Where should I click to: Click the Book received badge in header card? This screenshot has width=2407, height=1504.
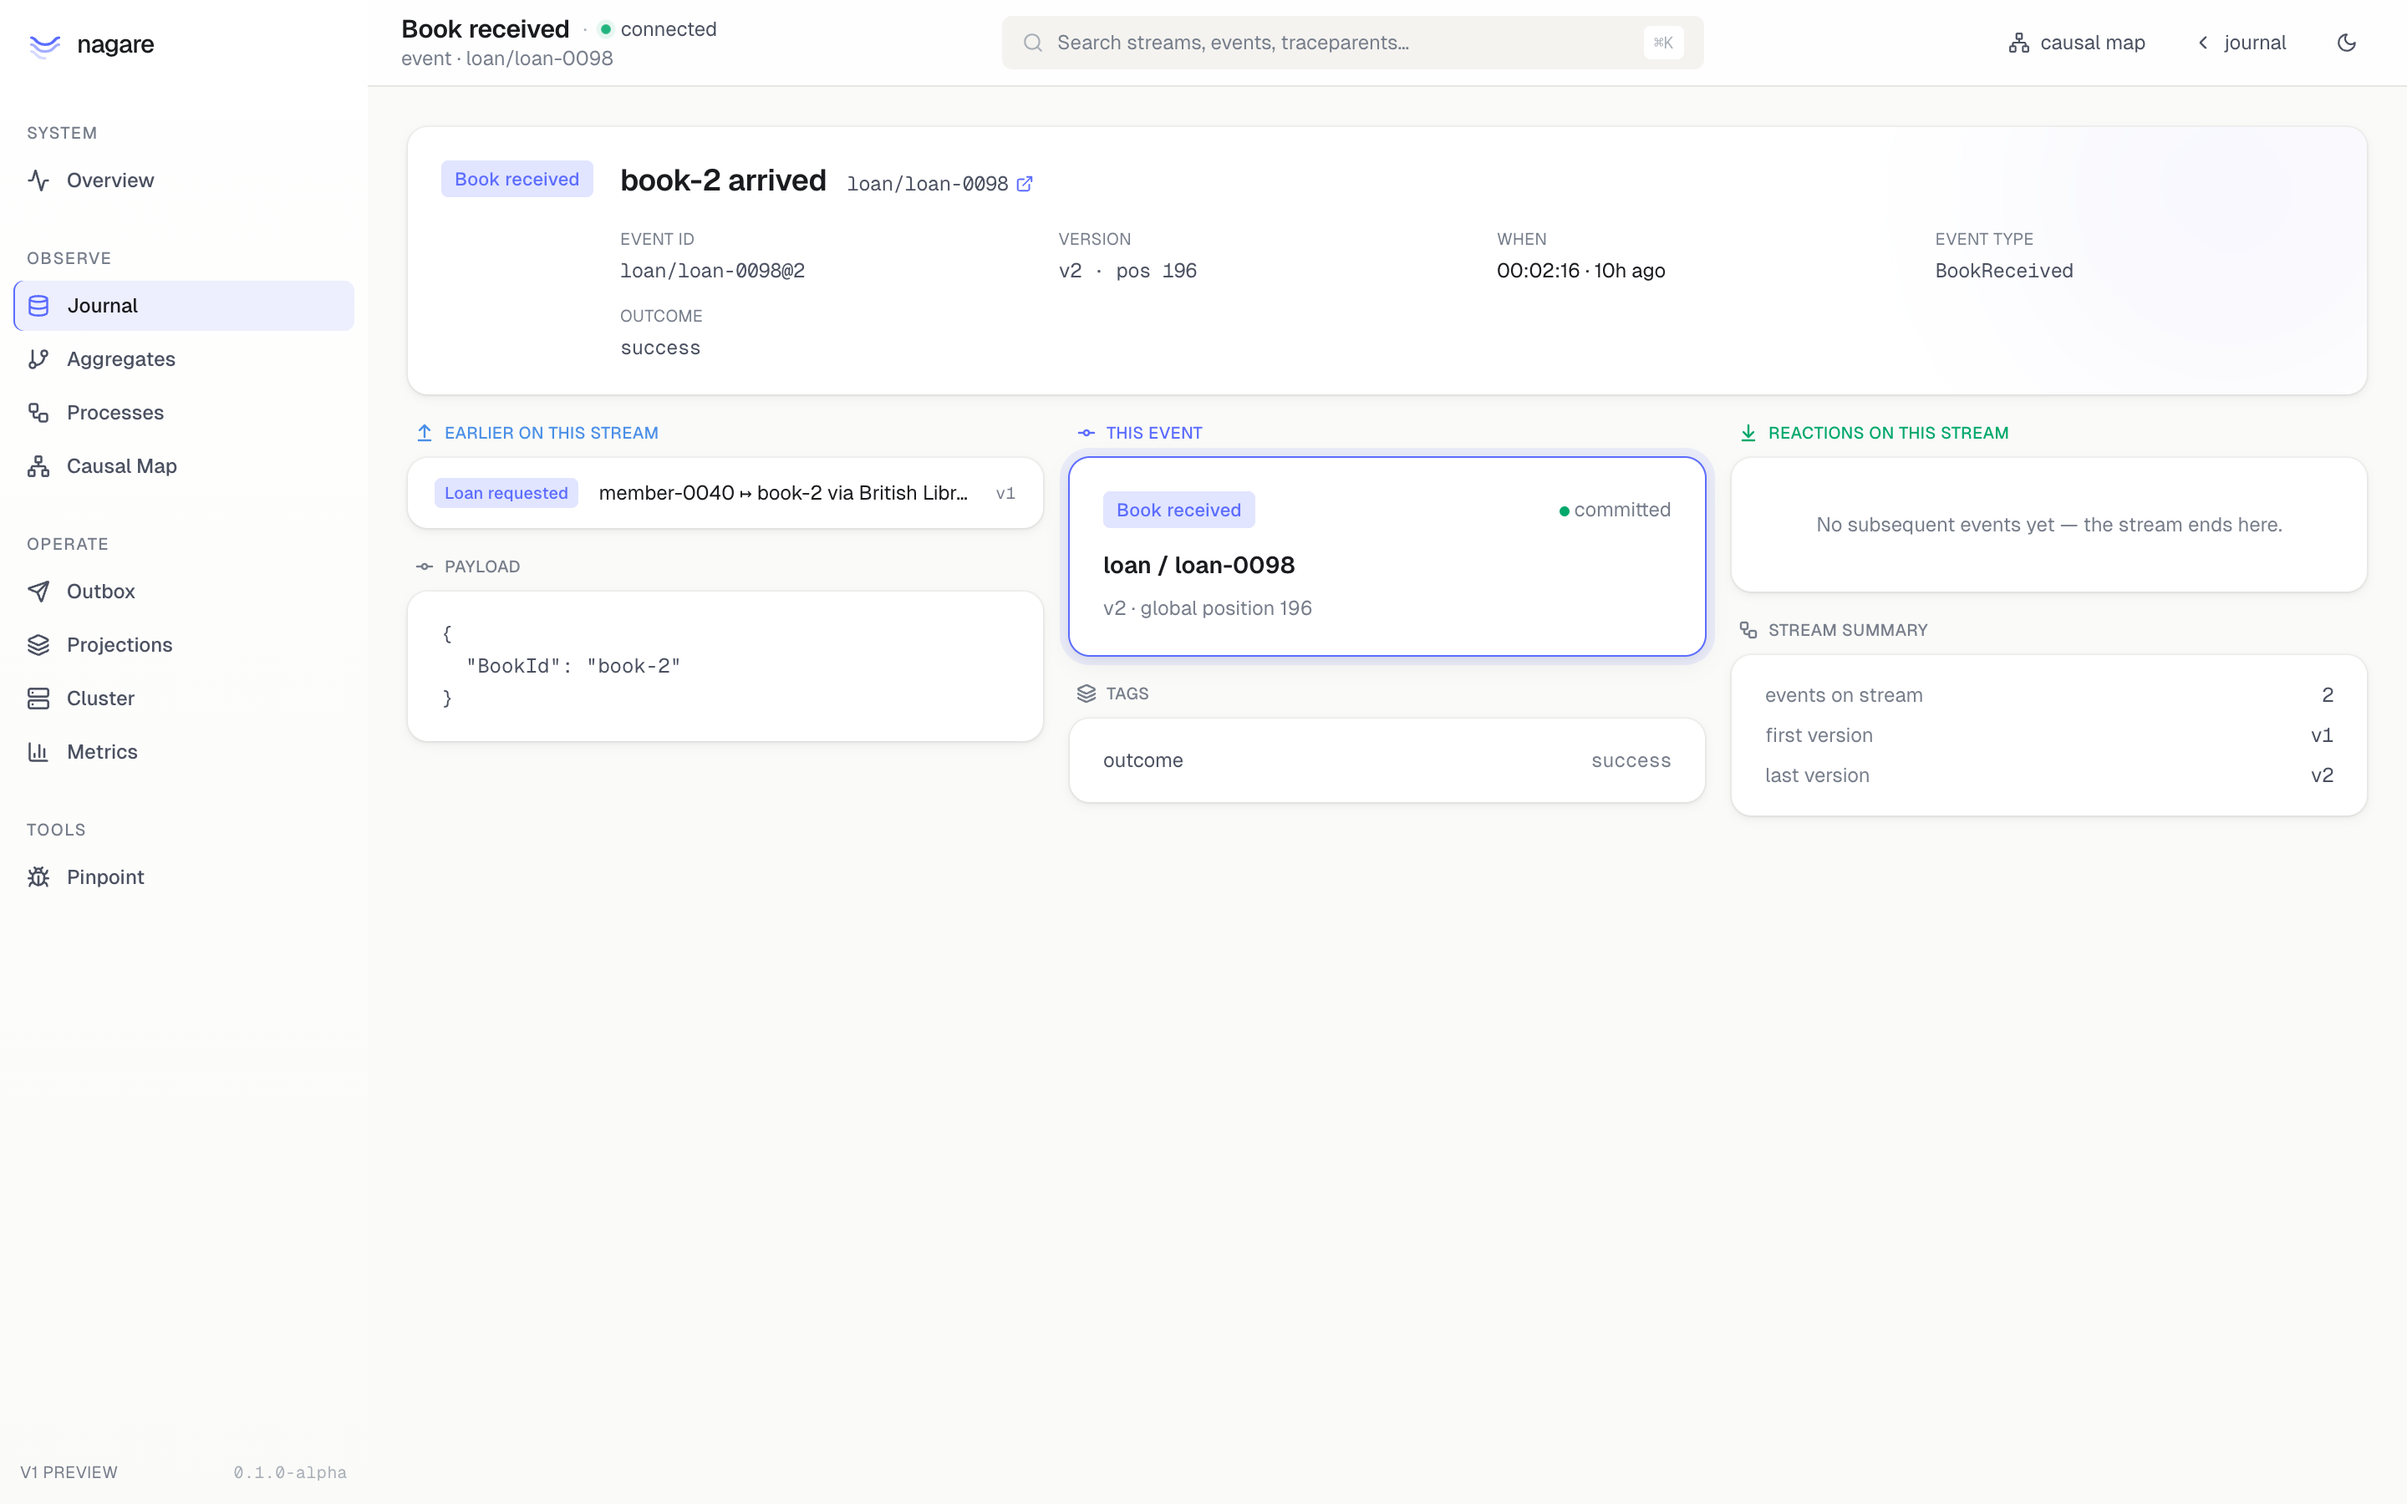pyautogui.click(x=517, y=179)
